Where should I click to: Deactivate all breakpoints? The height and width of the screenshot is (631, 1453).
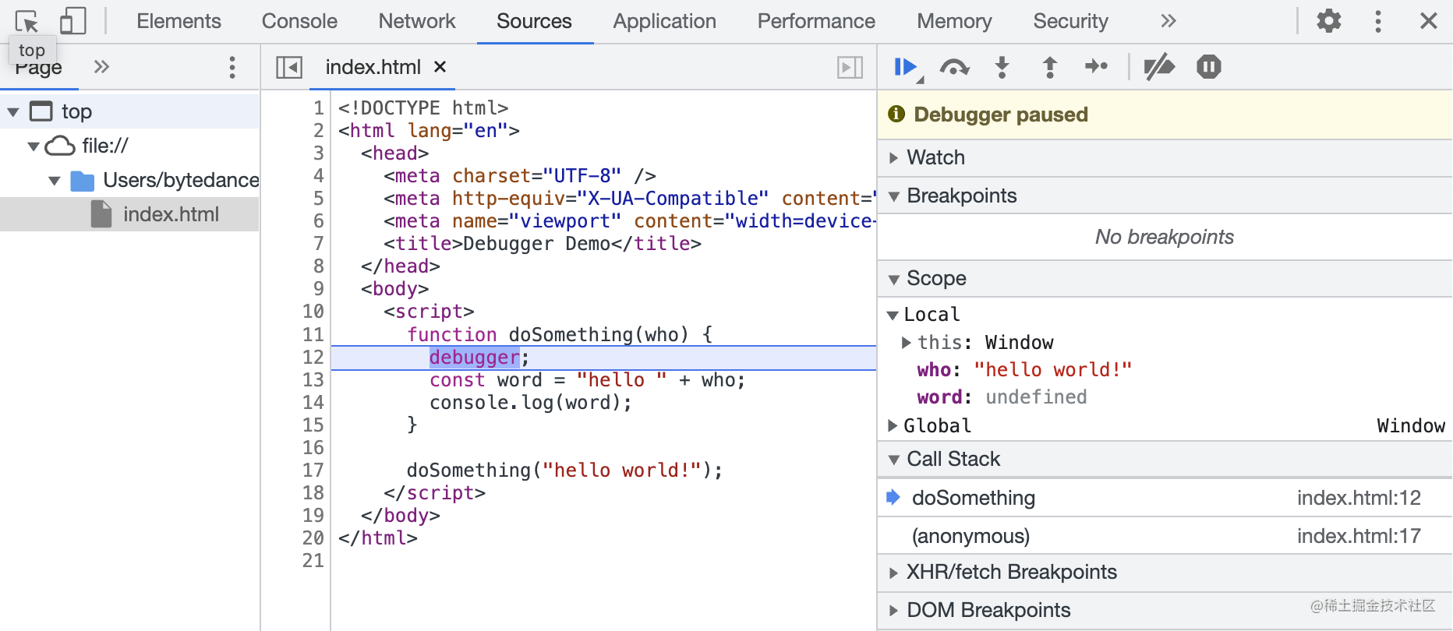click(x=1159, y=67)
